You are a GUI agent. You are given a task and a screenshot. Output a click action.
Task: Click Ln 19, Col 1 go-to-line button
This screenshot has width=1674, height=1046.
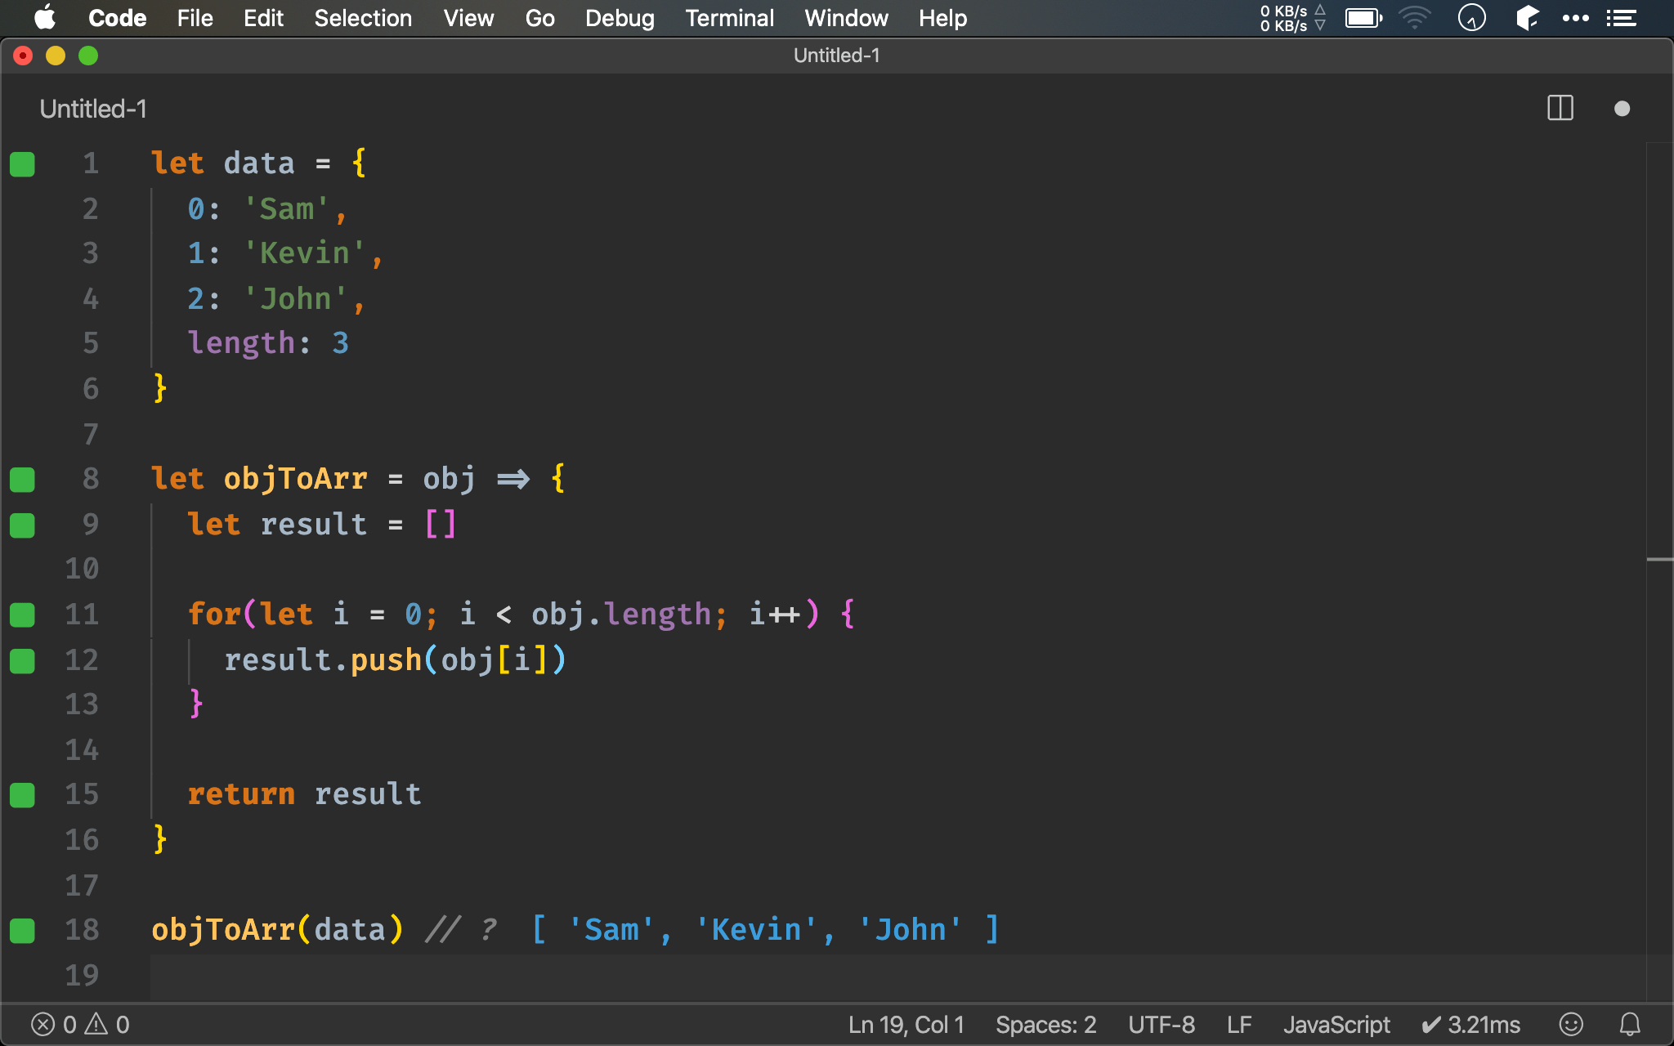click(x=906, y=1024)
